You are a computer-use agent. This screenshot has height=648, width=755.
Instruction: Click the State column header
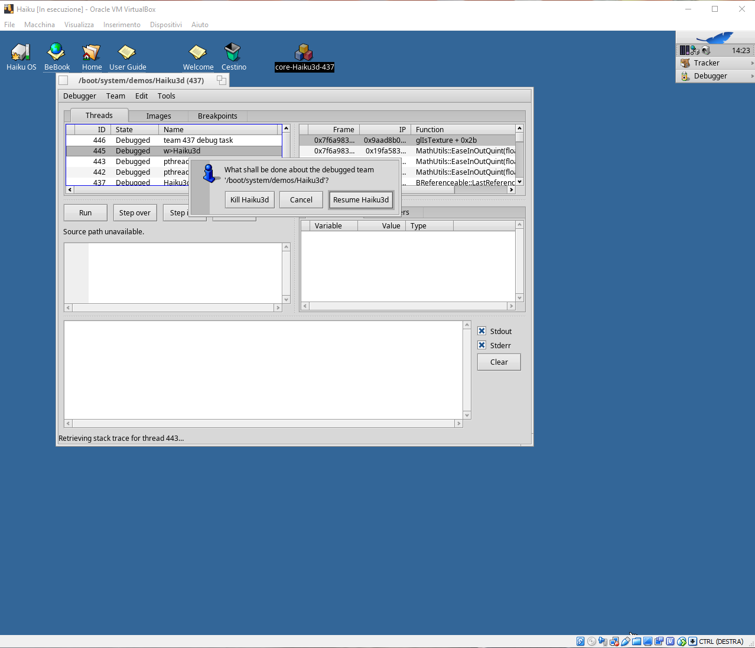(x=135, y=130)
